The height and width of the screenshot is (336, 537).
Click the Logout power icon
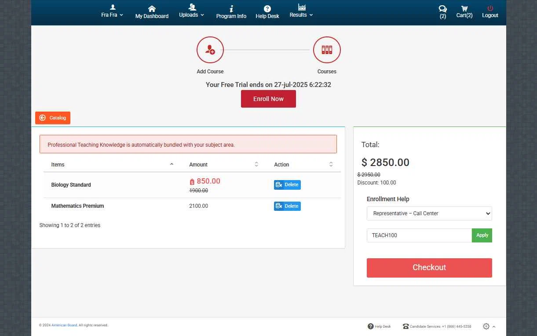(x=490, y=8)
